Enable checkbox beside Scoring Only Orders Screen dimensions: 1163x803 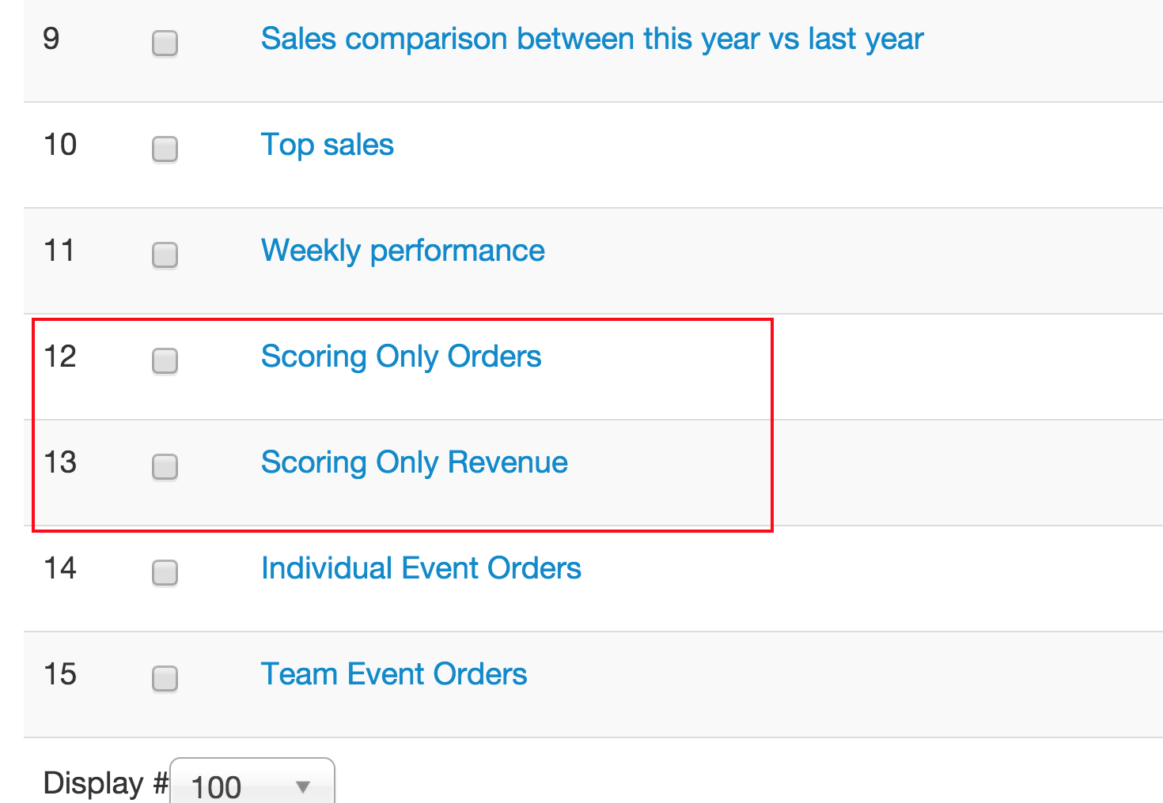coord(165,360)
